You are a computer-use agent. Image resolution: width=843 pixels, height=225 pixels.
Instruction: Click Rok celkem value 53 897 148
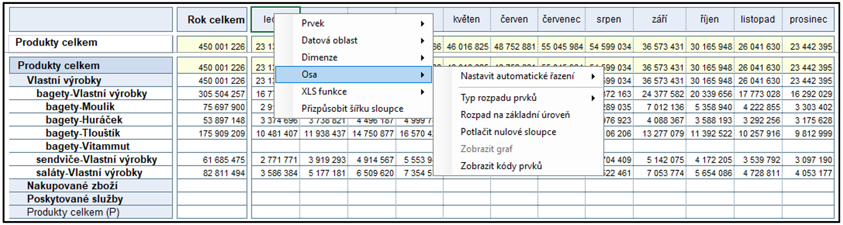[212, 120]
